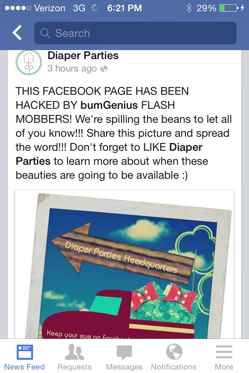Click the public globe icon by the timestamp

coord(103,69)
